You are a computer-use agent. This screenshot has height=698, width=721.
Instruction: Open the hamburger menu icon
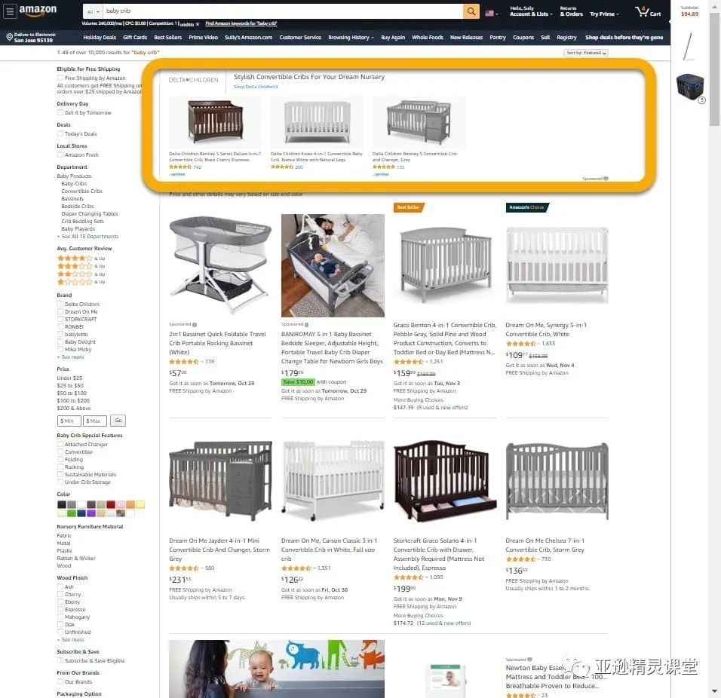[x=10, y=11]
